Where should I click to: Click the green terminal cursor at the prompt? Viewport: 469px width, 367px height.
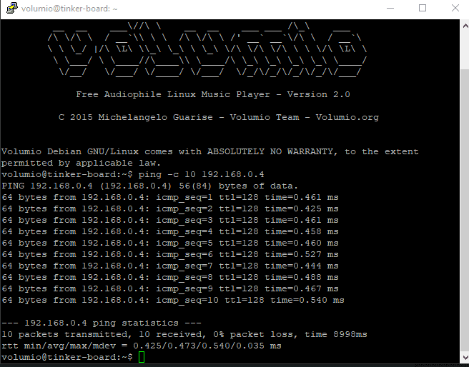tap(142, 357)
